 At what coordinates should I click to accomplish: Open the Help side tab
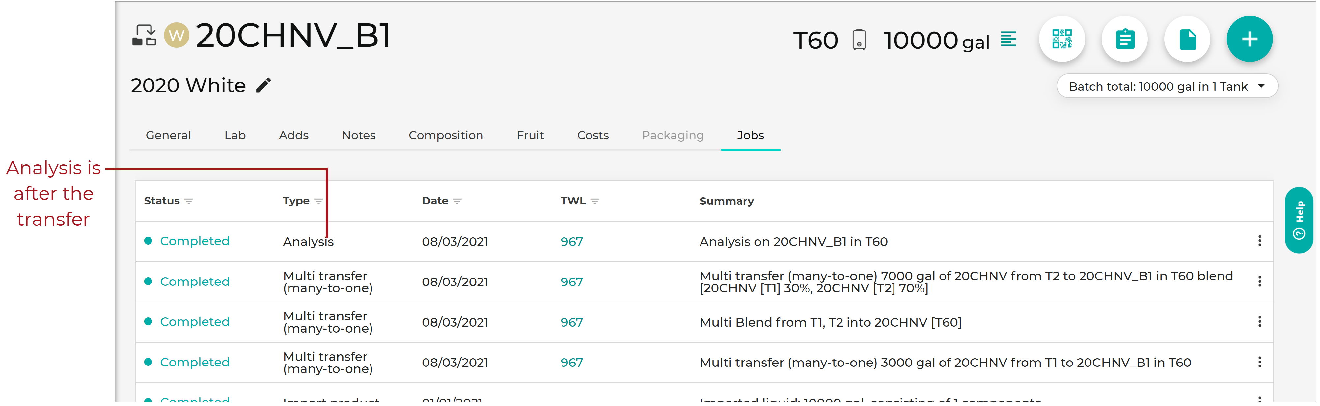pos(1299,220)
